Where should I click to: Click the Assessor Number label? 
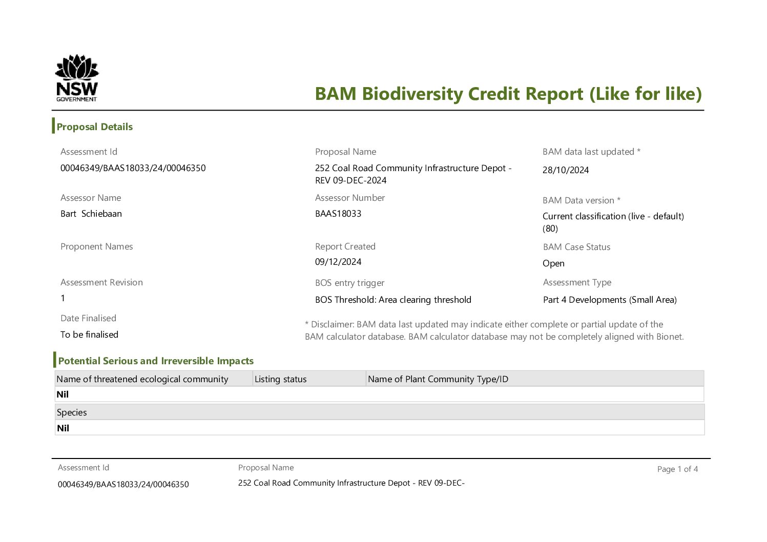[350, 198]
